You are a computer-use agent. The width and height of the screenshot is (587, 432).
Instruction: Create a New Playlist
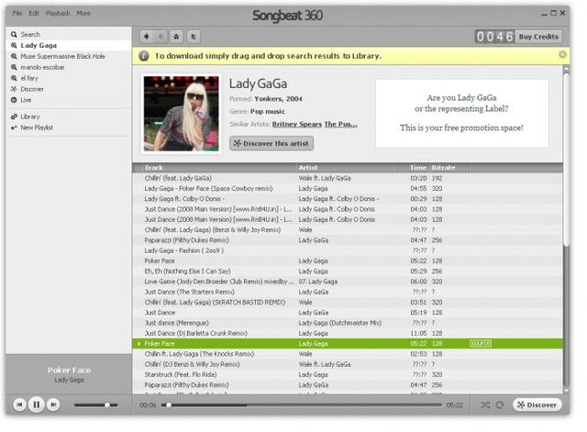(69, 127)
